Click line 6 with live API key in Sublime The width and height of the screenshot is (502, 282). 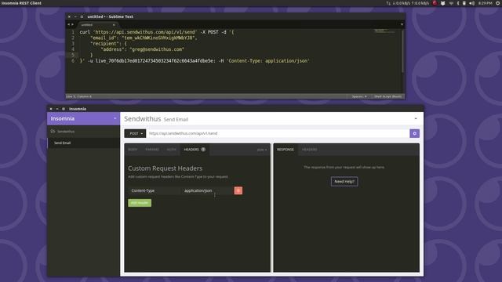(195, 61)
